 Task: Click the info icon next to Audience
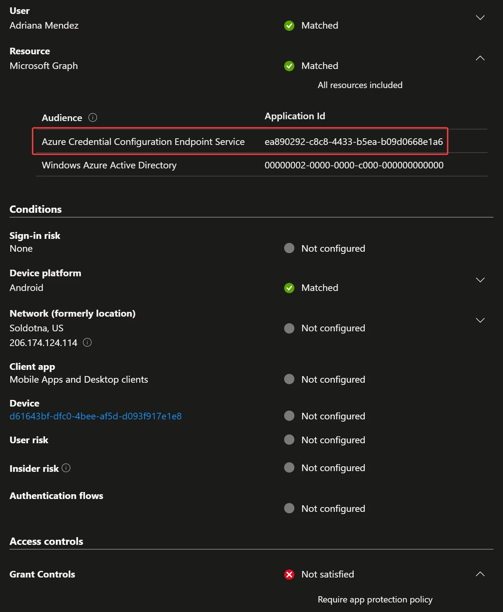click(93, 117)
